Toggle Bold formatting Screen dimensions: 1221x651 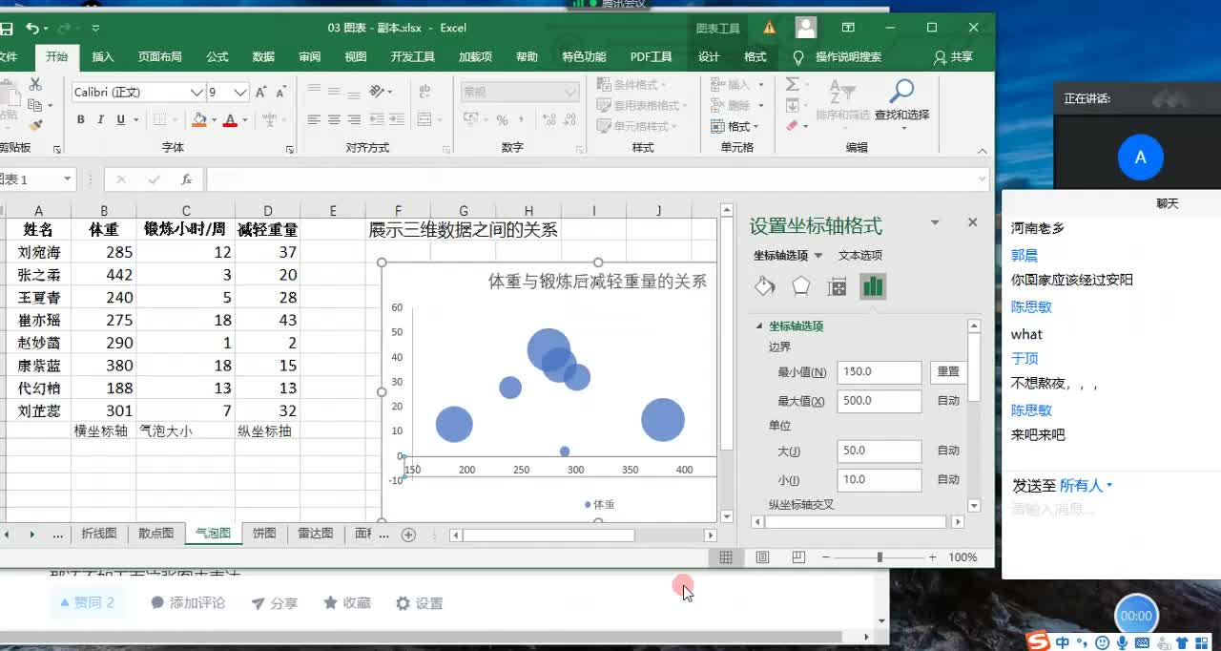tap(81, 119)
